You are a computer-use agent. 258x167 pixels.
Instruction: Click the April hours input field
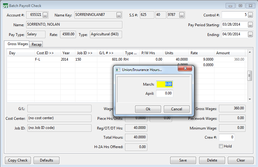[165, 94]
